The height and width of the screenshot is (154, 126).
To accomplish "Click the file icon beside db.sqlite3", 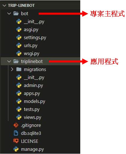I will click(16, 133).
